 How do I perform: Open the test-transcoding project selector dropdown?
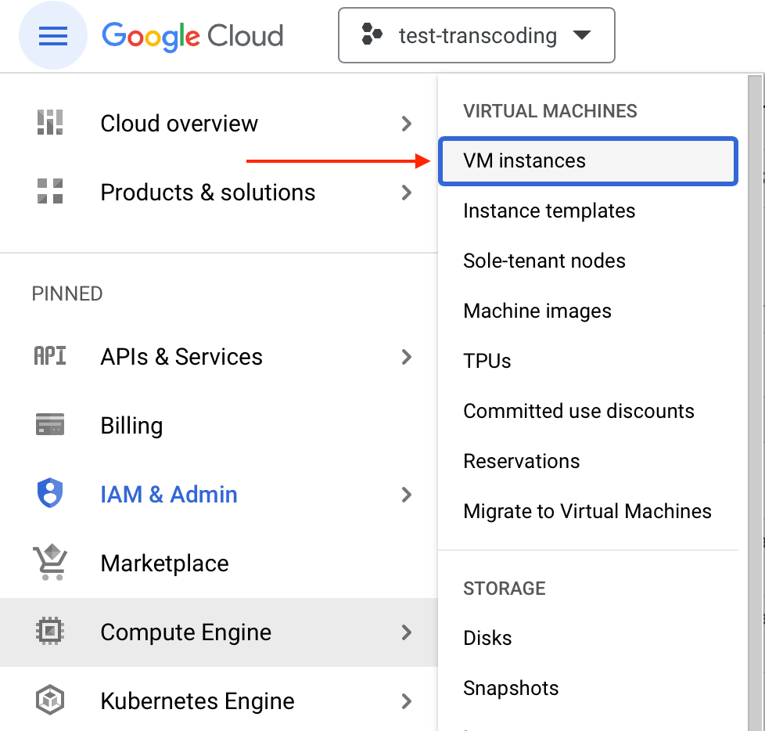476,35
